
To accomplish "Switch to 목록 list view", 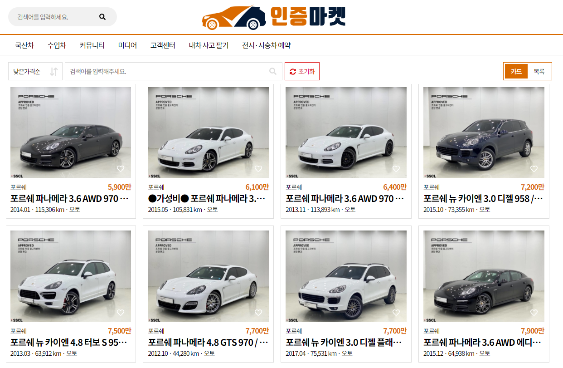I will coord(539,71).
